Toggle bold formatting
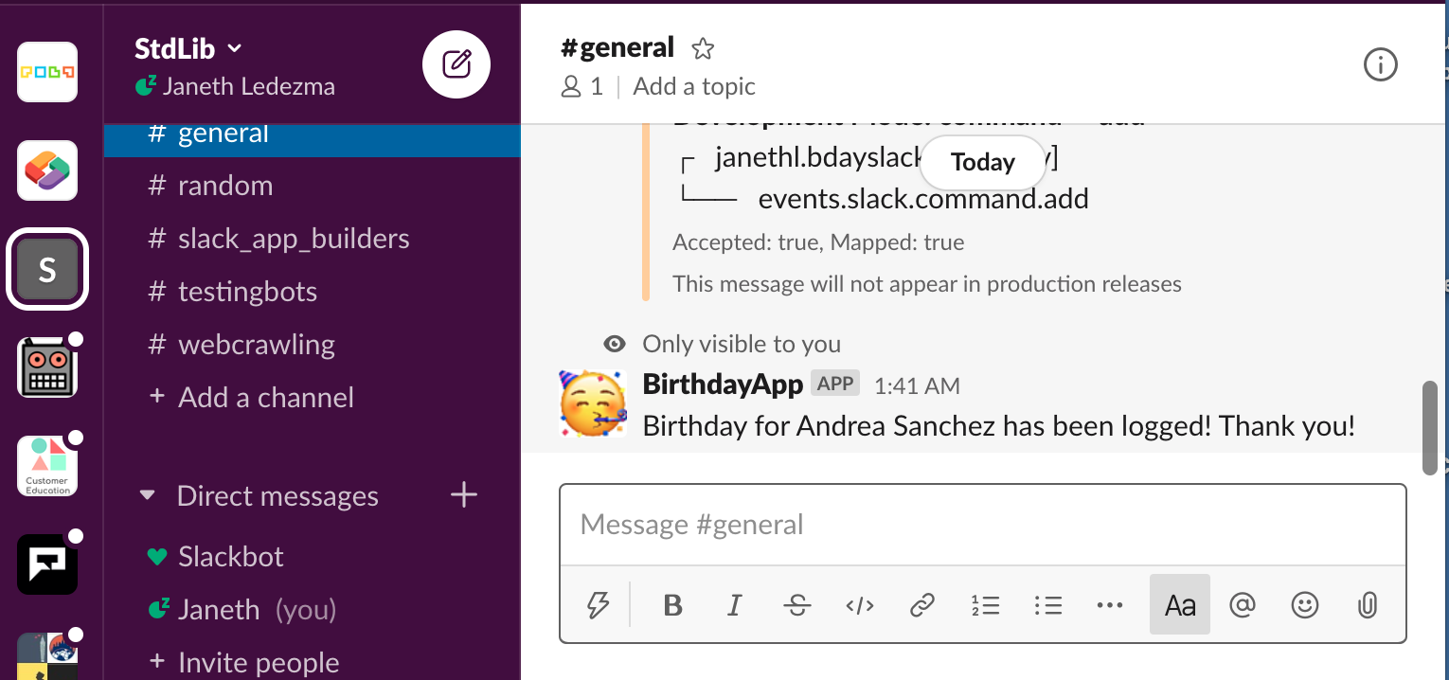Screen dimensions: 1449x680 (x=672, y=604)
